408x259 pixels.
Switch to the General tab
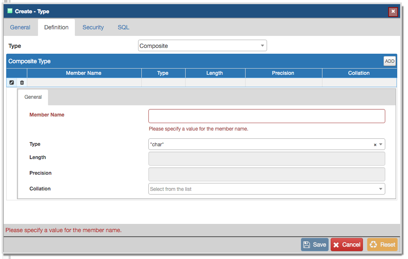pos(20,27)
